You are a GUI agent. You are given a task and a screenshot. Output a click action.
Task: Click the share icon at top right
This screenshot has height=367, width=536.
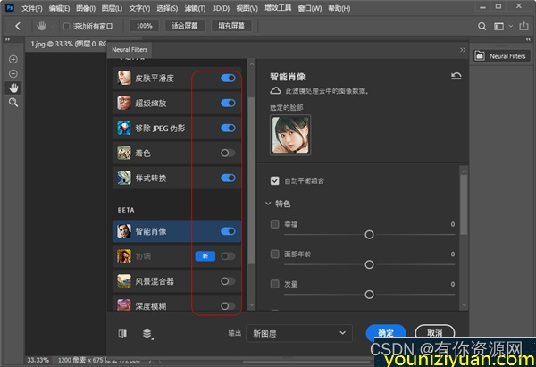click(523, 26)
